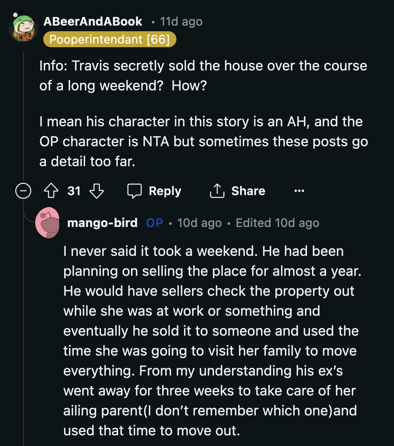The width and height of the screenshot is (394, 446).
Task: Click mango-bird's pink avatar
Action: point(48,222)
